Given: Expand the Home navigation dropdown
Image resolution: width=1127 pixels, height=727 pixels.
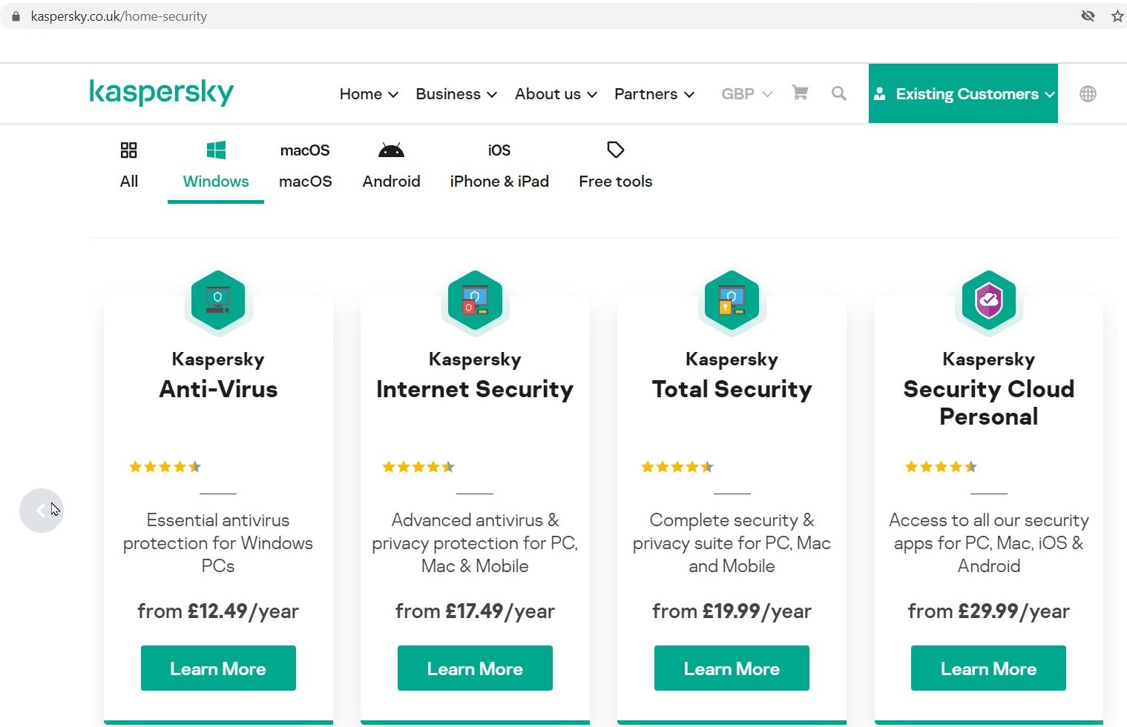Looking at the screenshot, I should (x=369, y=94).
